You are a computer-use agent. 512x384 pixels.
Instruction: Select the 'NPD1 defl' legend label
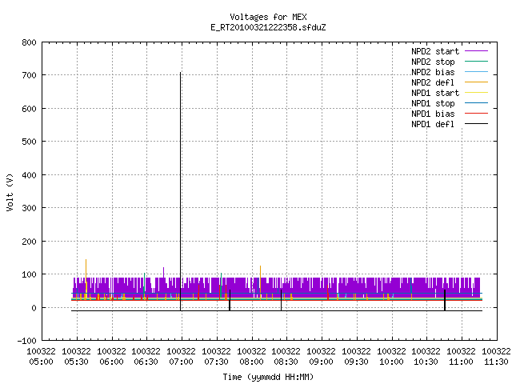(433, 125)
